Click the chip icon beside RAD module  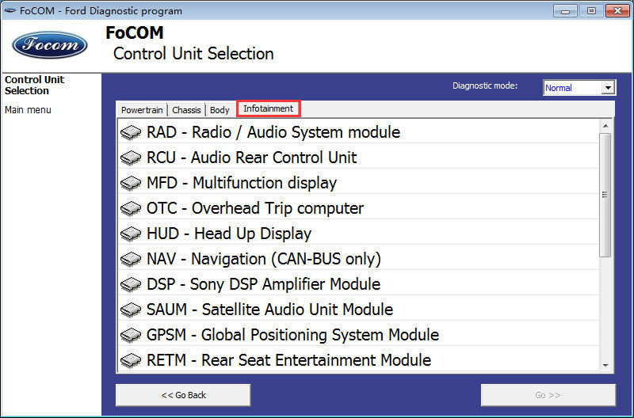131,132
